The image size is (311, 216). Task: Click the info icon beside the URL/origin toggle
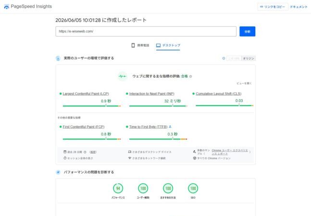pyautogui.click(x=224, y=58)
